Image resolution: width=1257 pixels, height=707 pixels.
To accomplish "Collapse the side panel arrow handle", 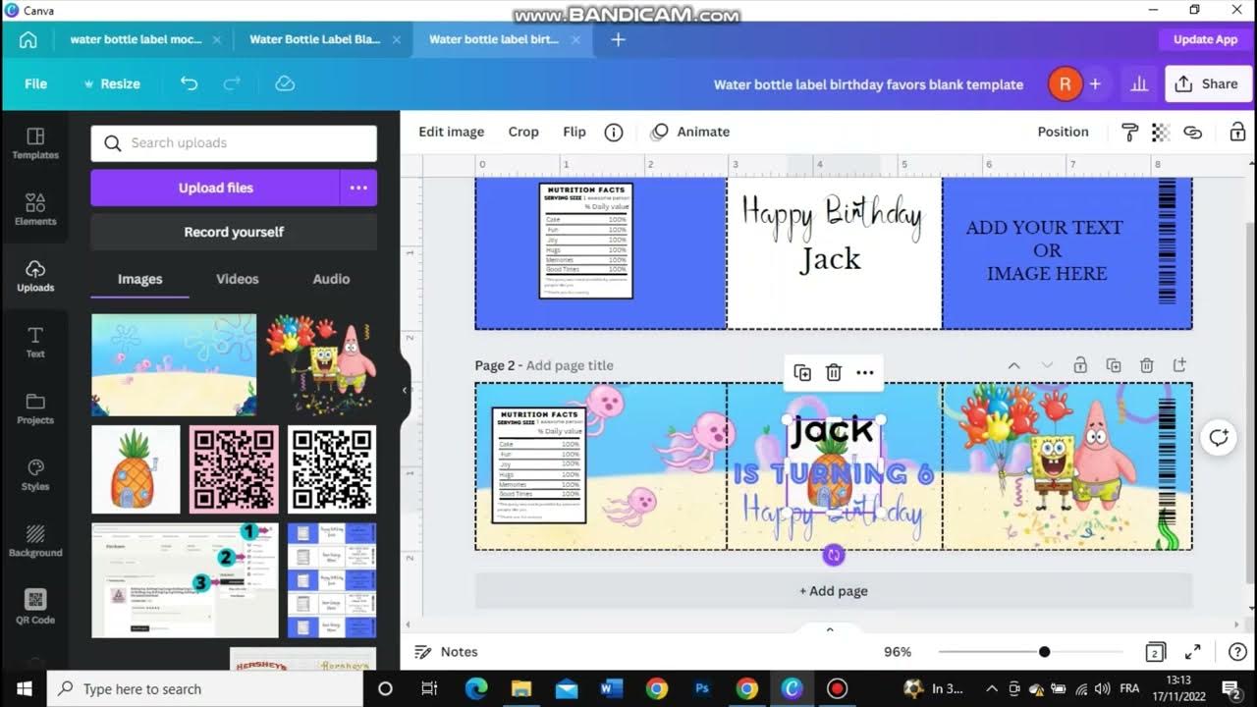I will pyautogui.click(x=405, y=390).
